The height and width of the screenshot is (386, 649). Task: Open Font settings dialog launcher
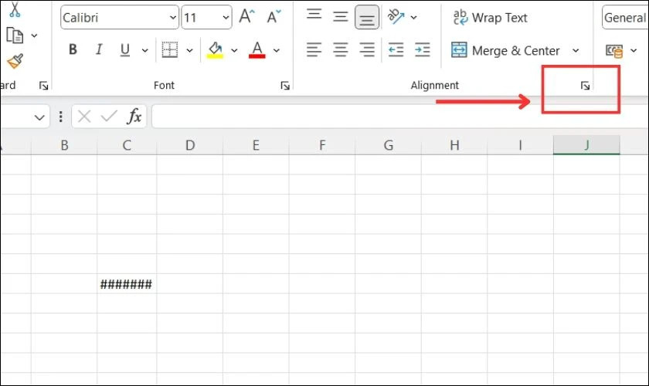285,86
